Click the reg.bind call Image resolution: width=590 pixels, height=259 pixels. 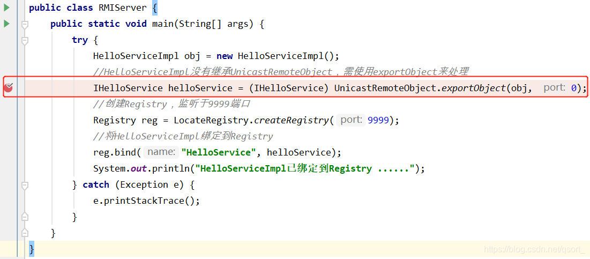click(x=114, y=152)
